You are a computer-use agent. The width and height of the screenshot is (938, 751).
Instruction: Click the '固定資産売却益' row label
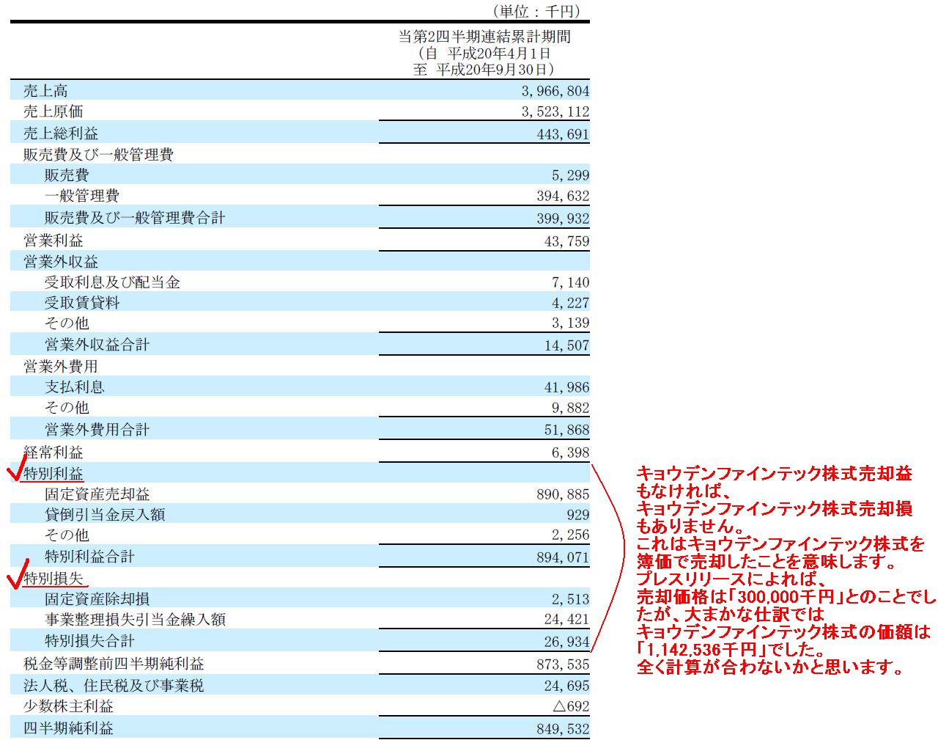tap(97, 494)
